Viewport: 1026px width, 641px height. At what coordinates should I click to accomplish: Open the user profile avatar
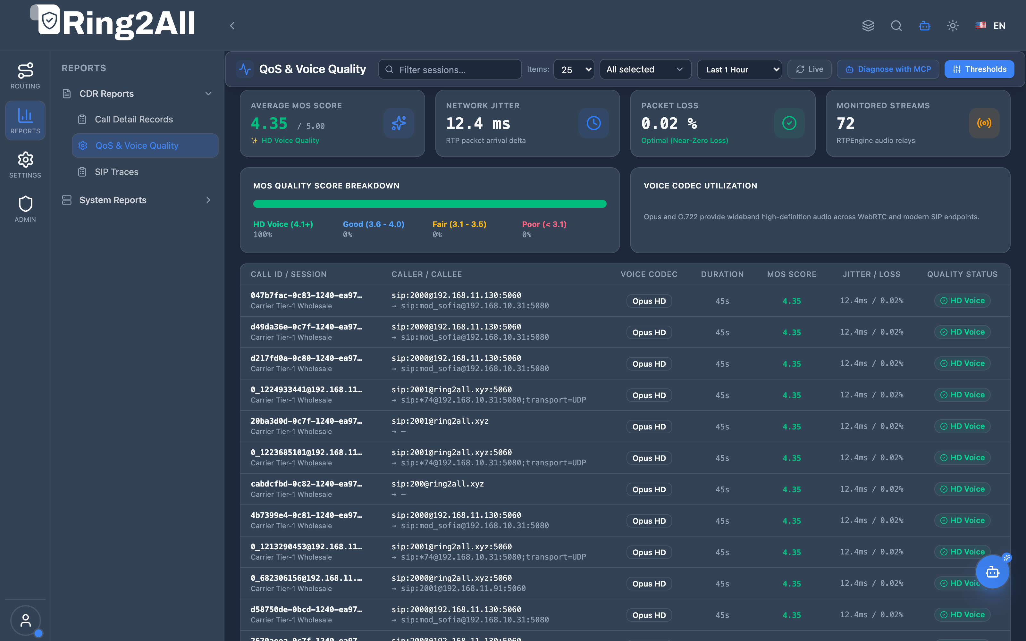click(x=25, y=620)
